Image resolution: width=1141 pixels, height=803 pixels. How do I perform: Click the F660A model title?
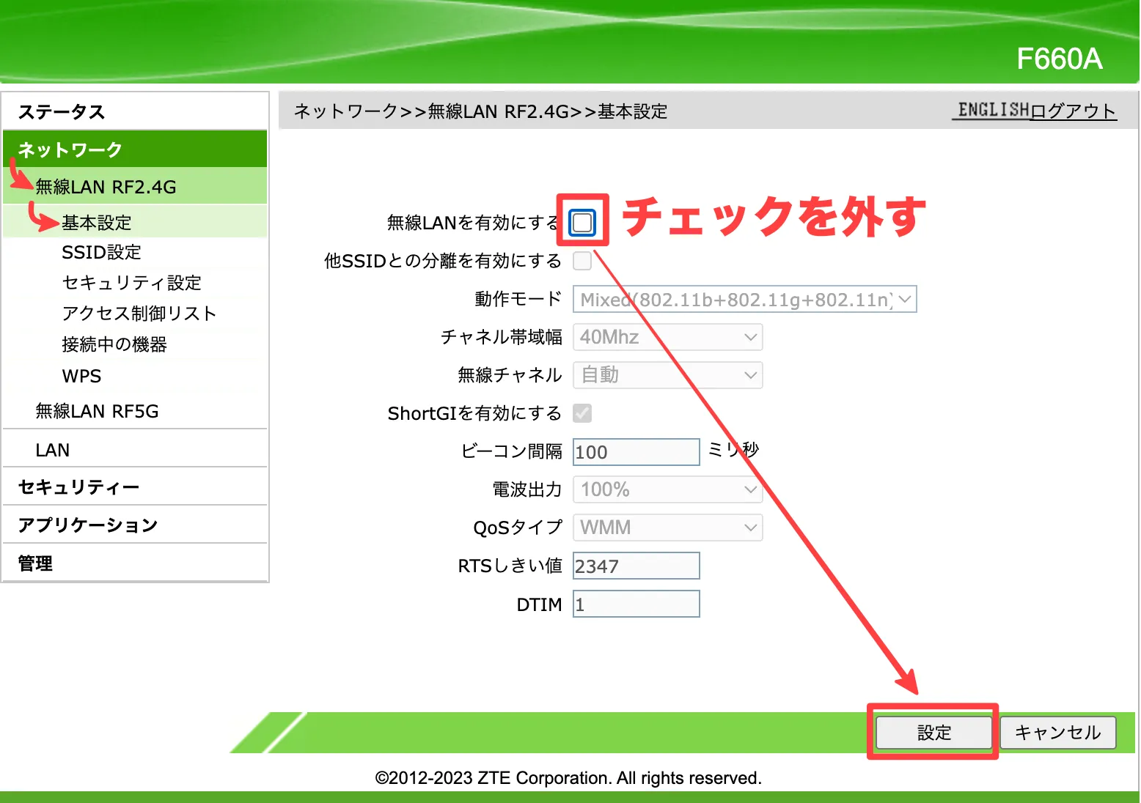1059,59
